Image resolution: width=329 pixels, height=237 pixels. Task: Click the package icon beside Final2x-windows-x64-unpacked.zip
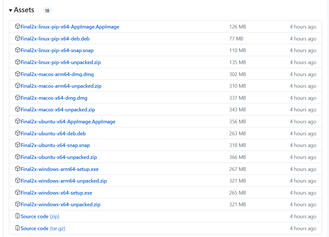pos(18,204)
